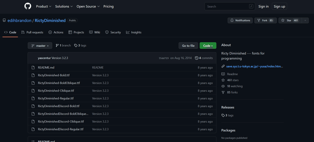Click 8 years ago on README.md row

click(x=205, y=67)
